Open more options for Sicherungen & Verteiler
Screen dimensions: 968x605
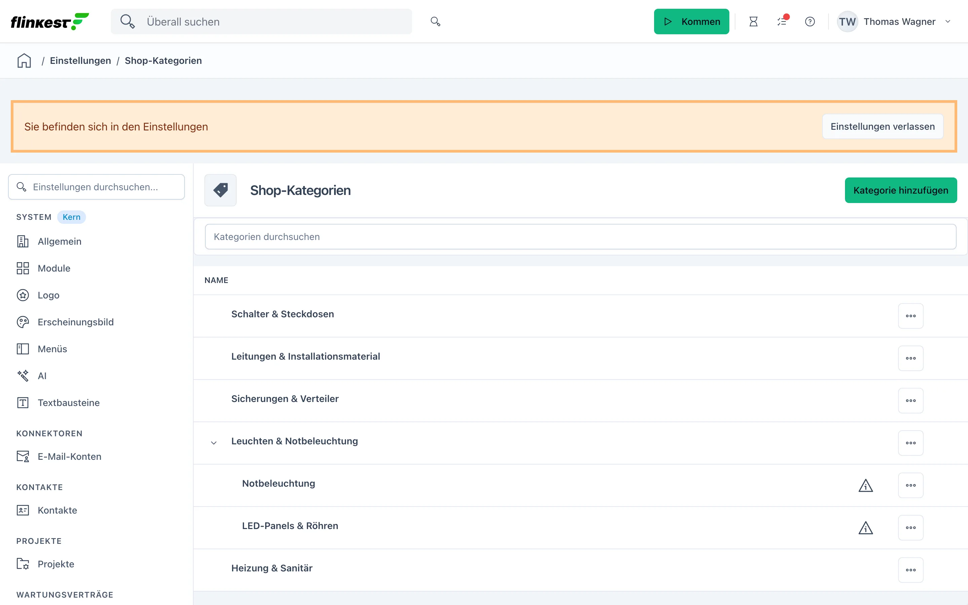point(911,401)
